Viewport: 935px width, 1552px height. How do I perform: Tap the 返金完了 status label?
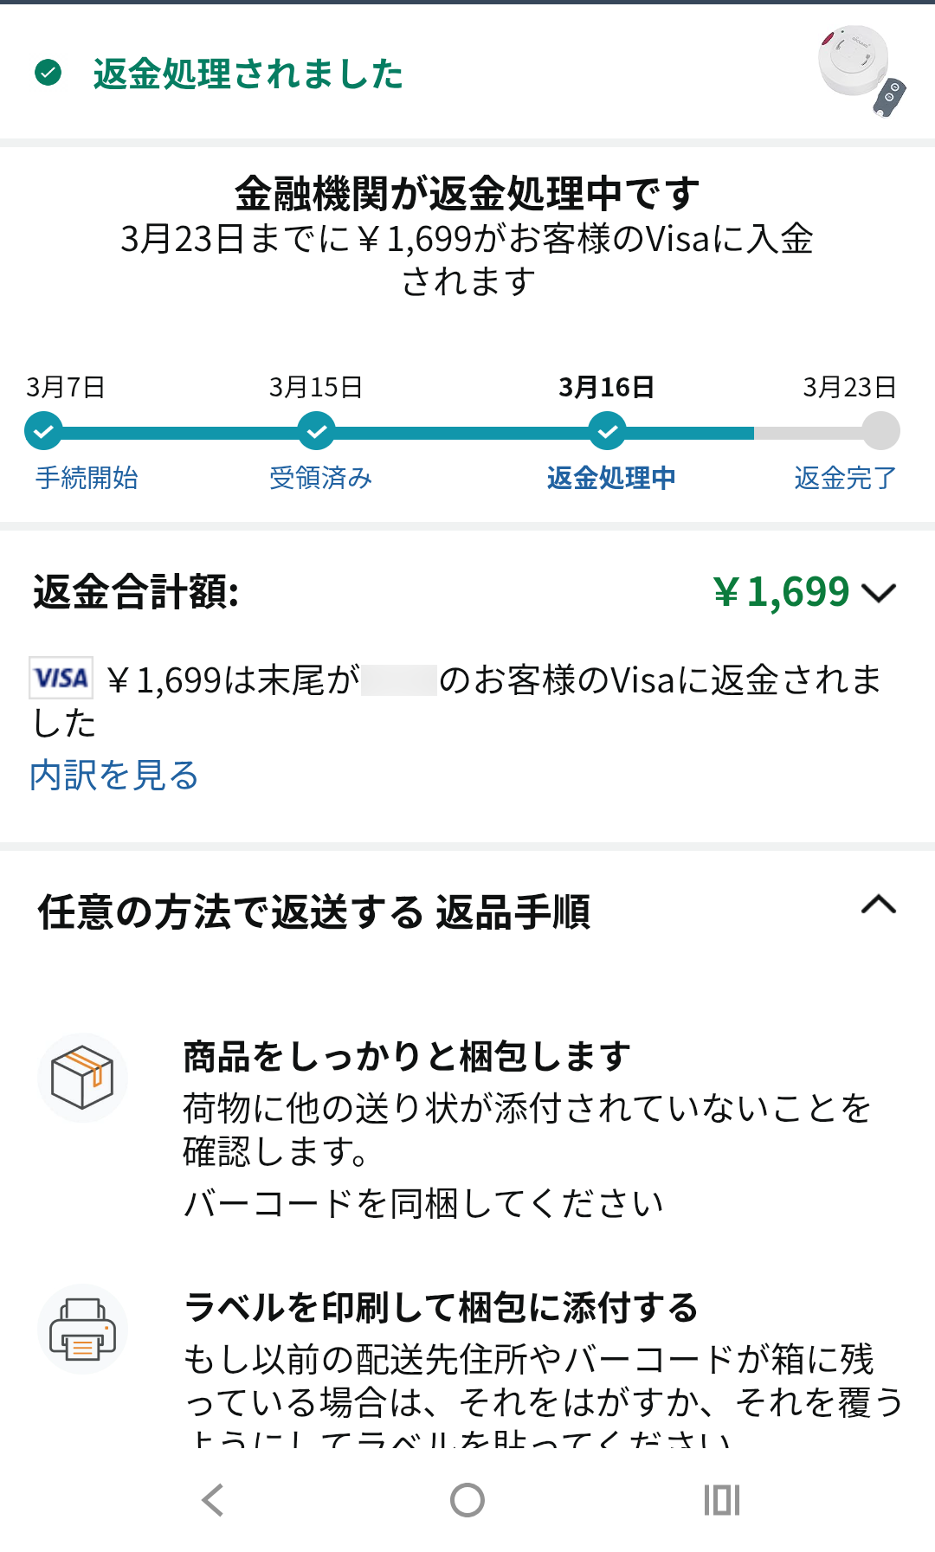(845, 478)
